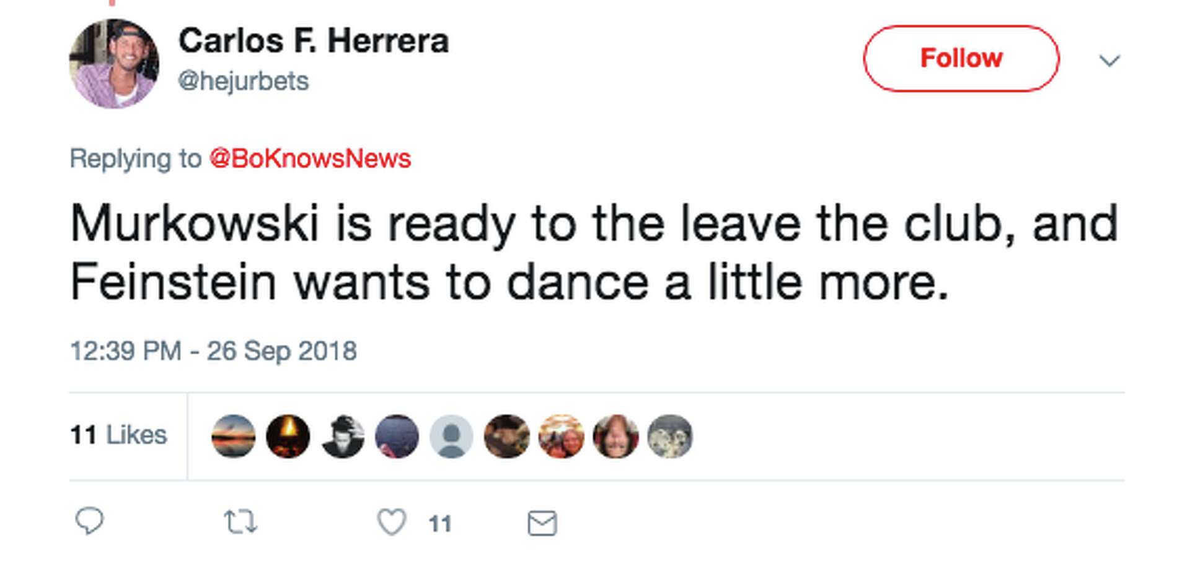Click the black-and-white portrait liker avatar
This screenshot has width=1190, height=582.
[343, 436]
